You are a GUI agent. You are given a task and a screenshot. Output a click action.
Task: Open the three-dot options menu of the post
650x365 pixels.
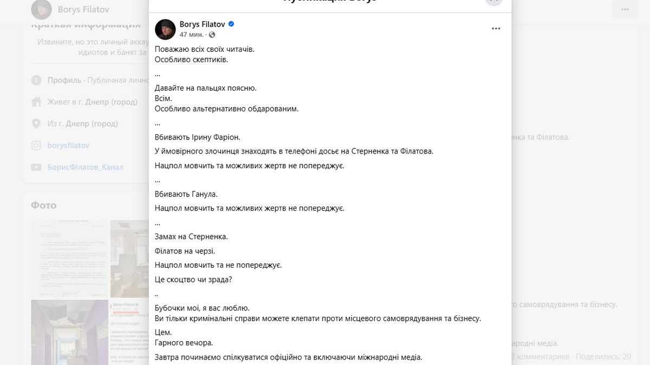tap(496, 29)
